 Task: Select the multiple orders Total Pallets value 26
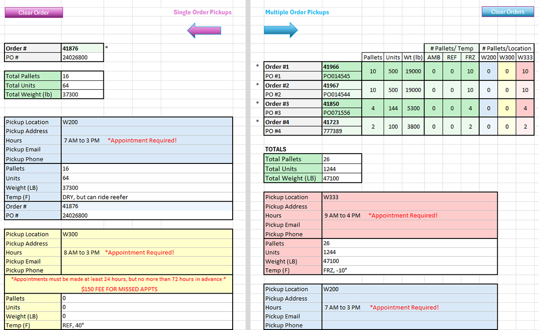tap(342, 159)
